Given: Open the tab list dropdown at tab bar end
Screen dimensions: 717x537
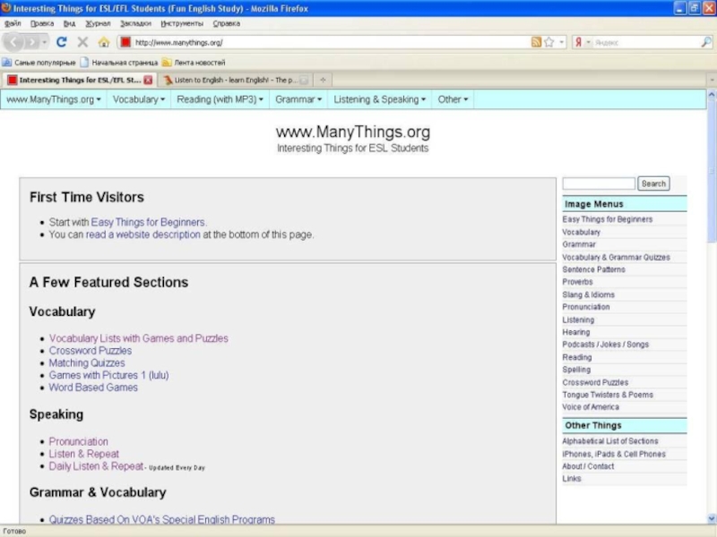Looking at the screenshot, I should (x=712, y=80).
